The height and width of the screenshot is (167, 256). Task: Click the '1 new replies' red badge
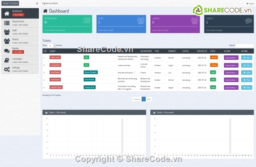point(18,52)
